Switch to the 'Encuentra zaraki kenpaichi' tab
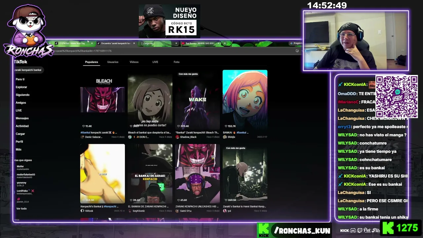Screen dimensions: 423x238 click(x=115, y=43)
